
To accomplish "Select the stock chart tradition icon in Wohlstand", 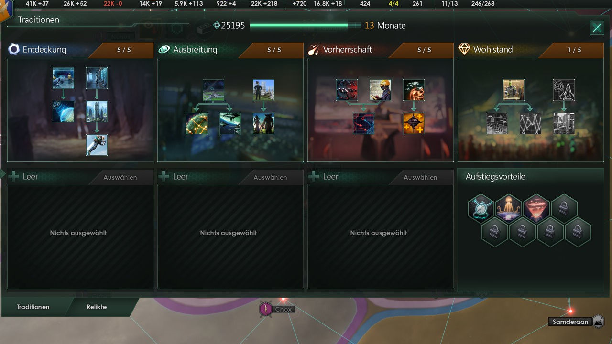I will [530, 123].
